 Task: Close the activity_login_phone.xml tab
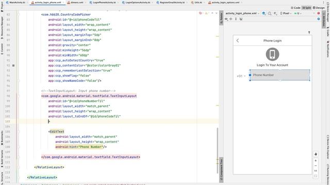(x=63, y=3)
